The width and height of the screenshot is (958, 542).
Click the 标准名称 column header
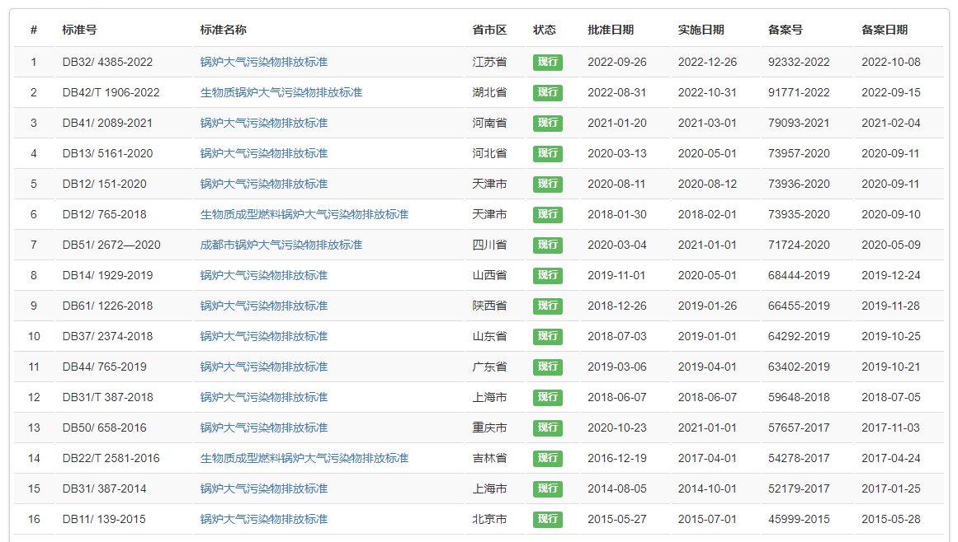pyautogui.click(x=223, y=30)
